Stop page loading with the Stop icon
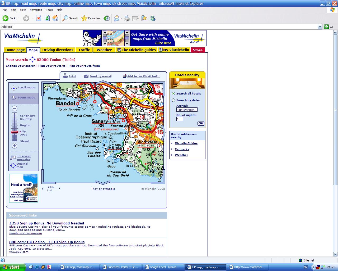The width and height of the screenshot is (338, 271). pyautogui.click(x=39, y=18)
